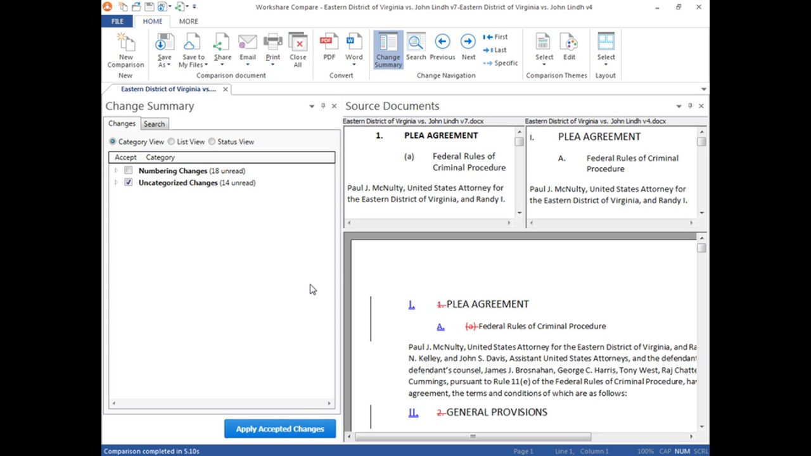Screen dimensions: 811x456
Task: Click the redline document horizontal scrollbar
Action: (x=473, y=436)
